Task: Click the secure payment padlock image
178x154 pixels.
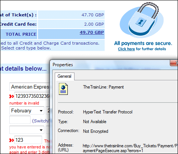Action: tap(142, 20)
